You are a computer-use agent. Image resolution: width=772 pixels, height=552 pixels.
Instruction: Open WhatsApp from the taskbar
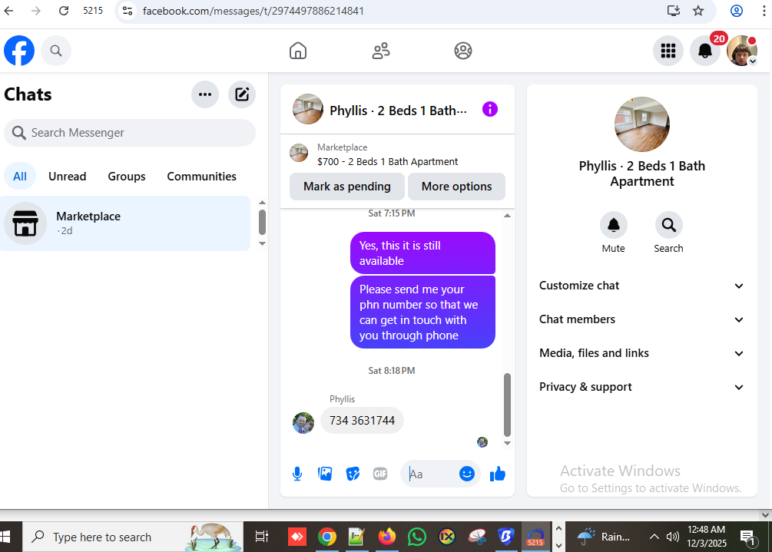[416, 537]
